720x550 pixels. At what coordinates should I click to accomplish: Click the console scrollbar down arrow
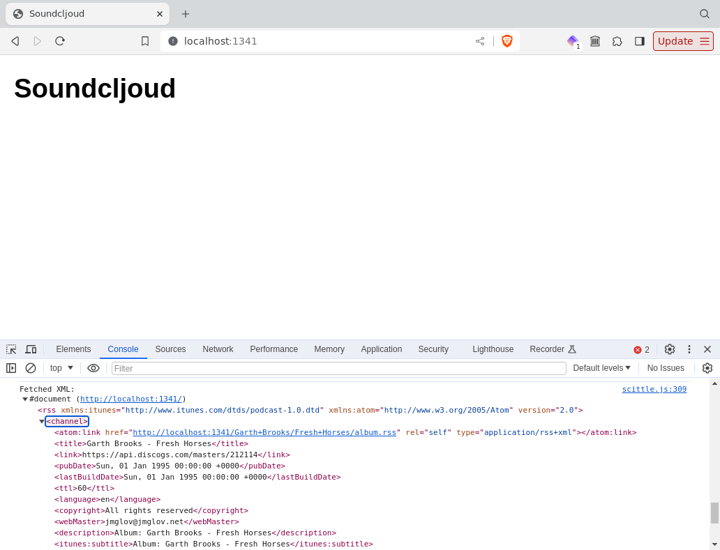pyautogui.click(x=714, y=545)
